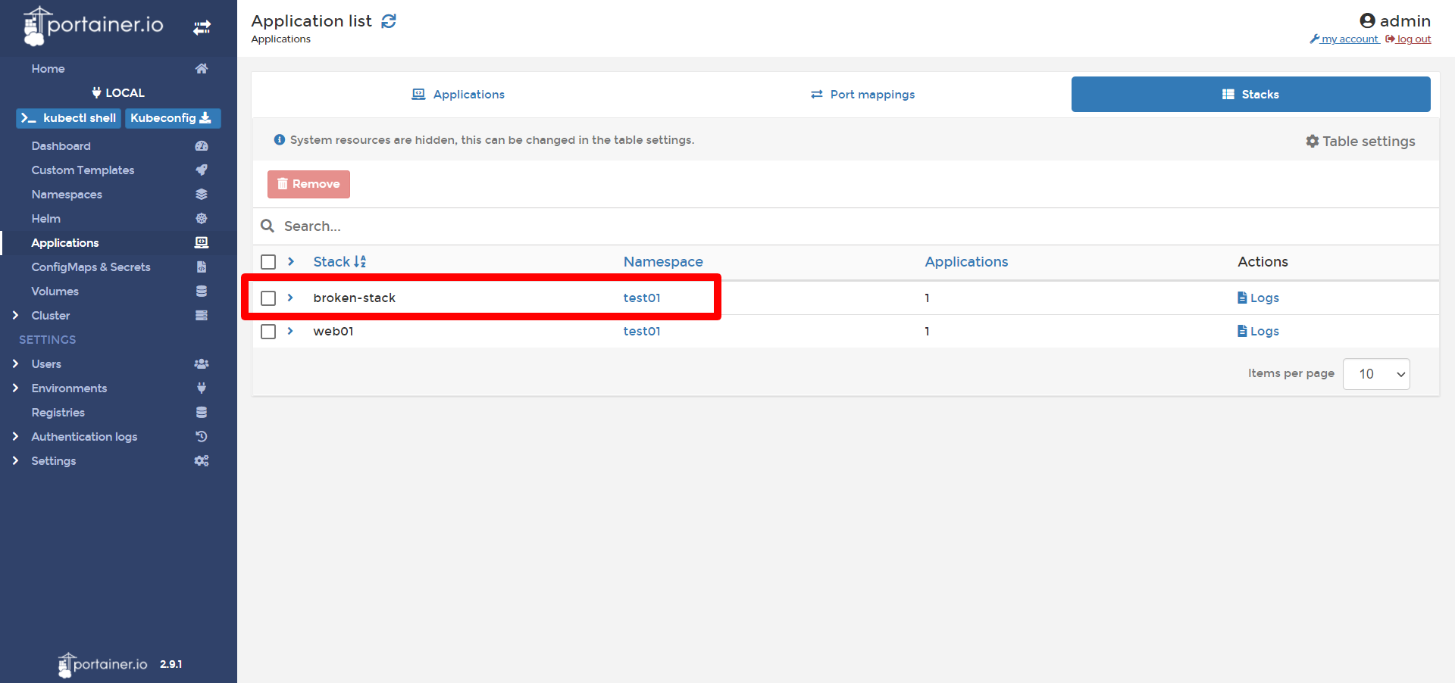Image resolution: width=1455 pixels, height=683 pixels.
Task: Click the Applications laptop icon in sidebar
Action: pos(202,242)
